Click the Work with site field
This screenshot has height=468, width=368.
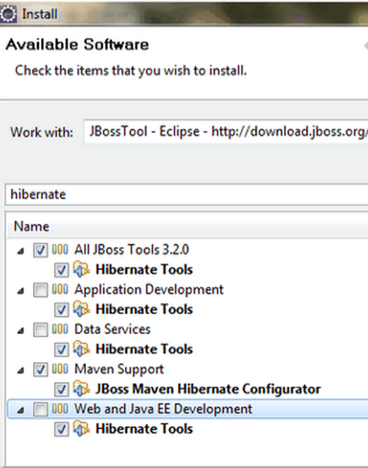(226, 132)
